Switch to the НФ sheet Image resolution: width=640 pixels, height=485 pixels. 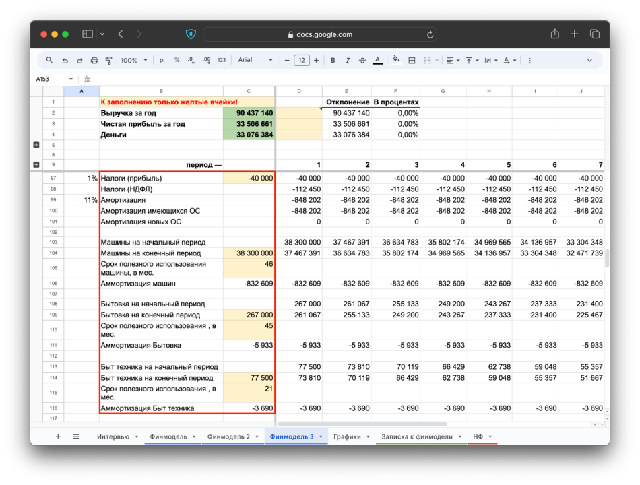(478, 437)
